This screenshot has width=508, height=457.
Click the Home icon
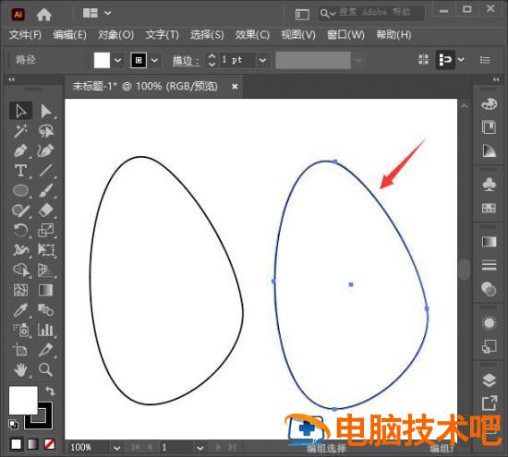[x=43, y=14]
